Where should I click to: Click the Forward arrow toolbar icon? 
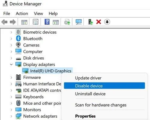tap(13, 22)
